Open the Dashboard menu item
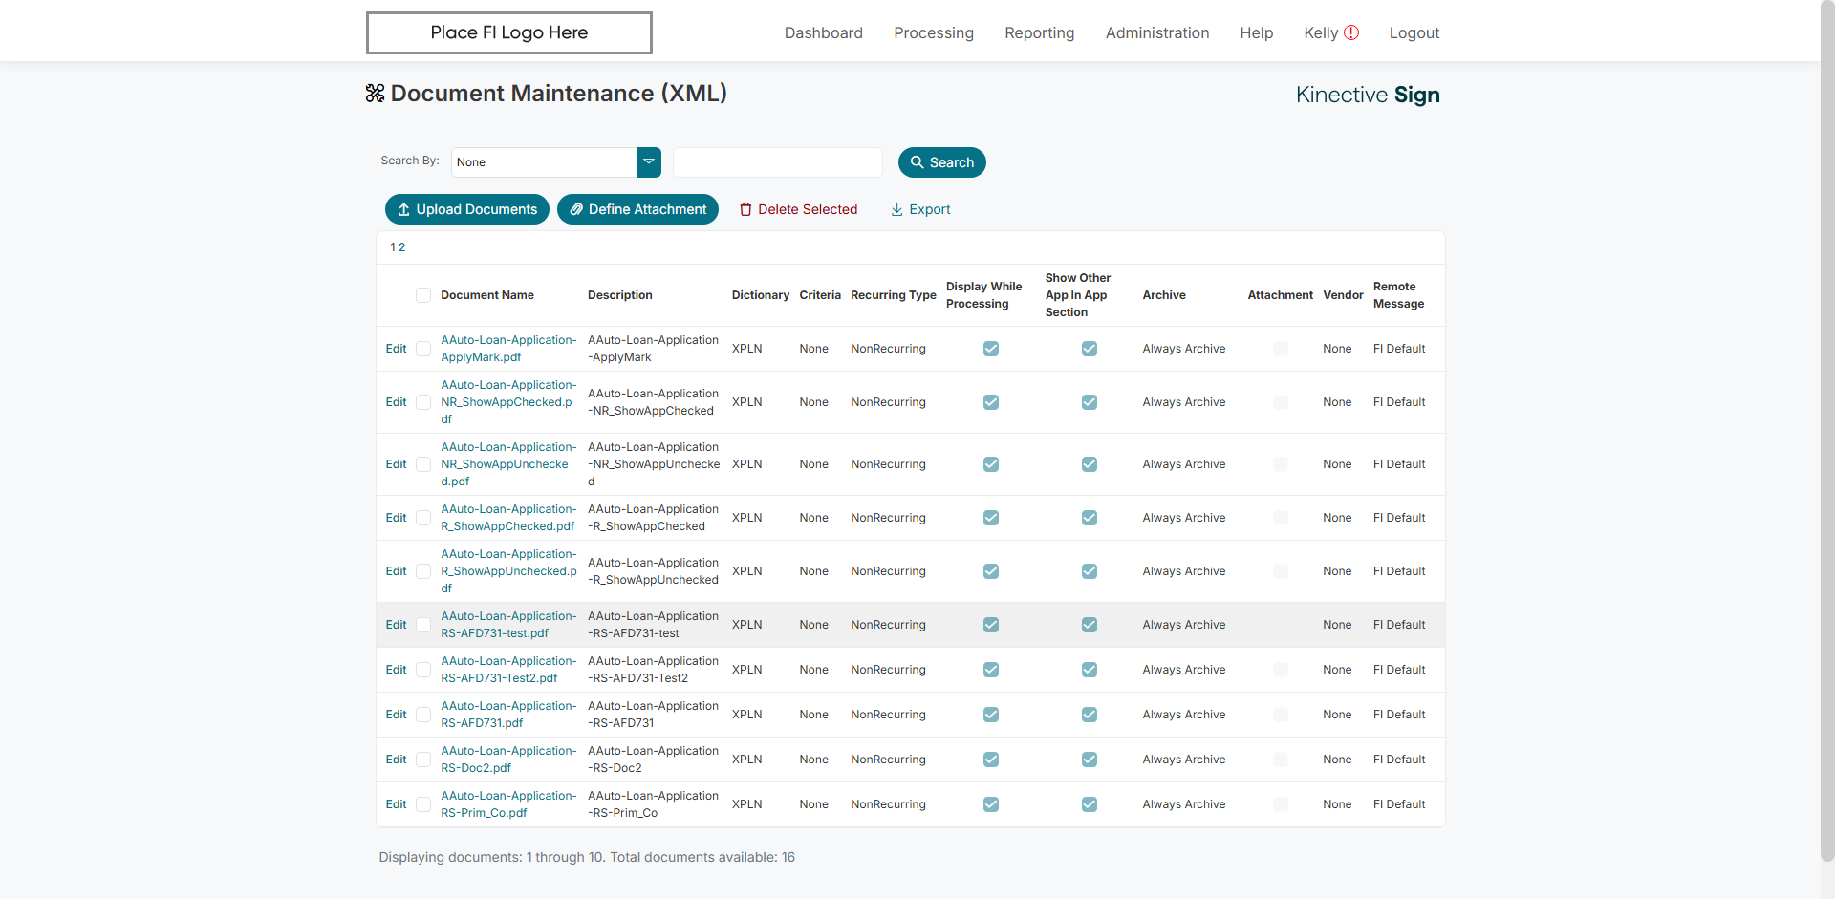 pos(823,32)
